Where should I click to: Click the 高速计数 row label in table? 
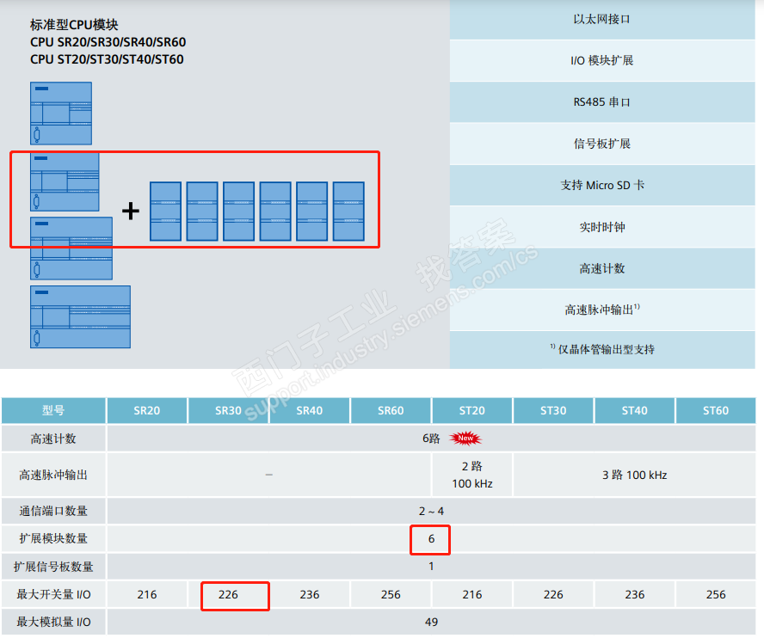tap(53, 439)
